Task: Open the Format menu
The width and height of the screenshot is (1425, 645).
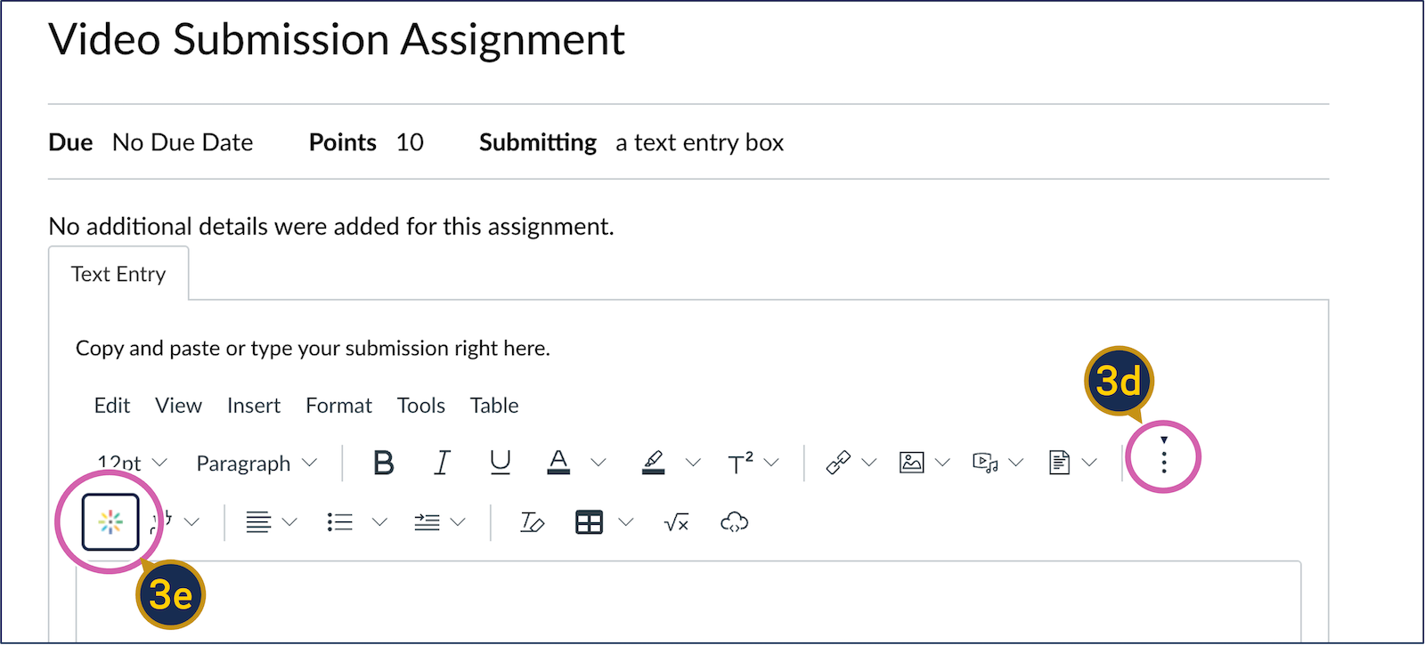Action: point(338,406)
